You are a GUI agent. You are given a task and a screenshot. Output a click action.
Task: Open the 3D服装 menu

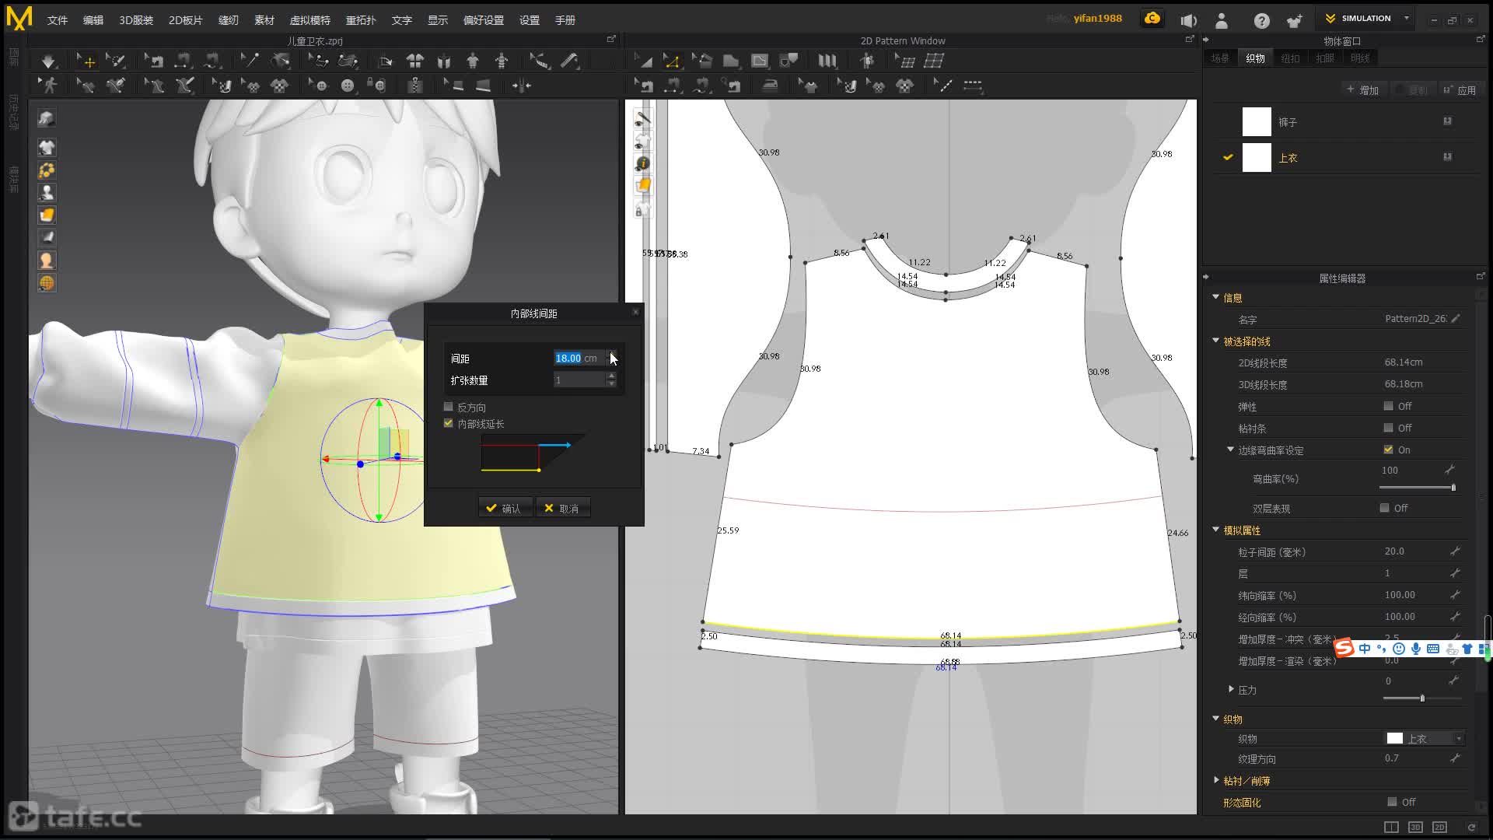pyautogui.click(x=136, y=20)
